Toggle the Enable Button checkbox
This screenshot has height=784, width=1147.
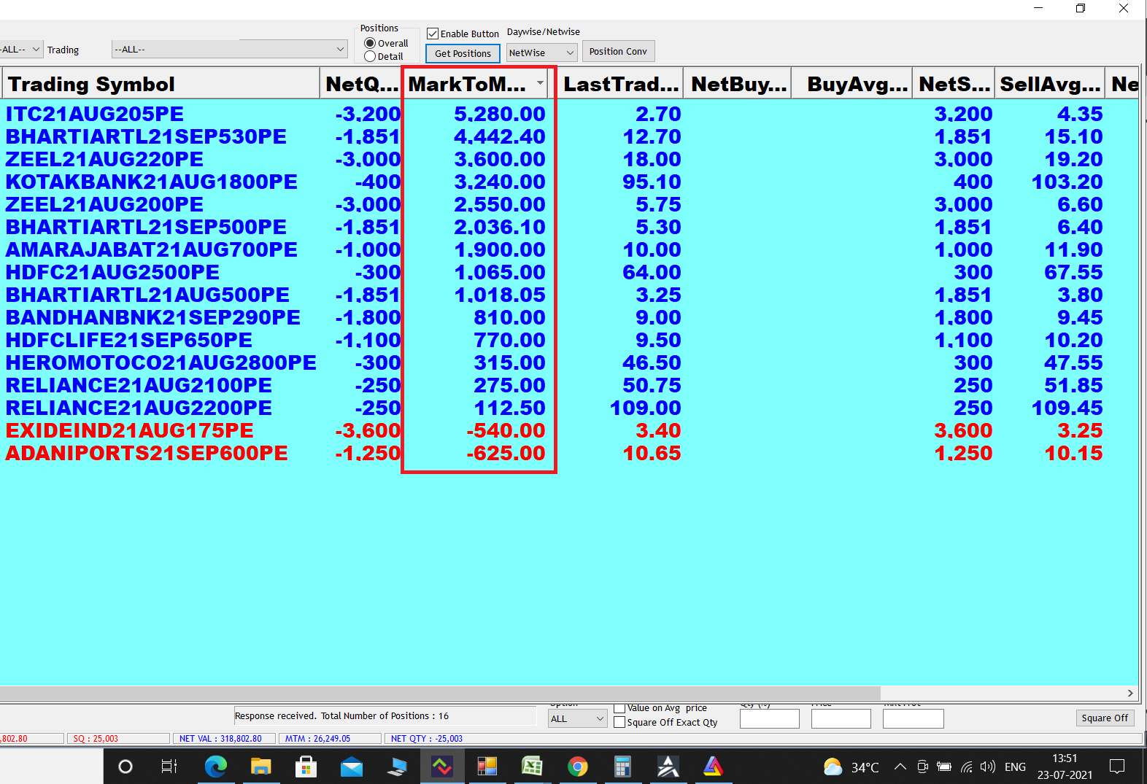433,34
